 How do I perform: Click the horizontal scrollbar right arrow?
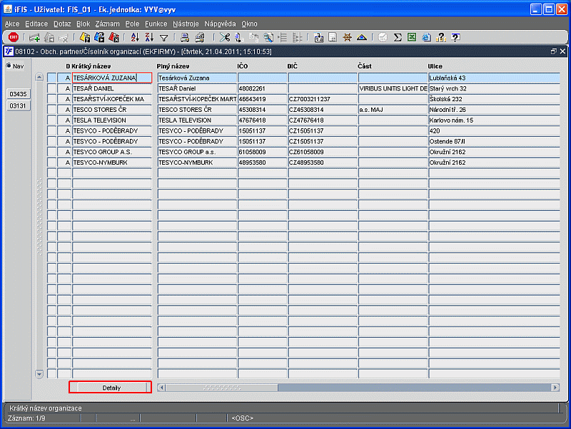click(555, 388)
